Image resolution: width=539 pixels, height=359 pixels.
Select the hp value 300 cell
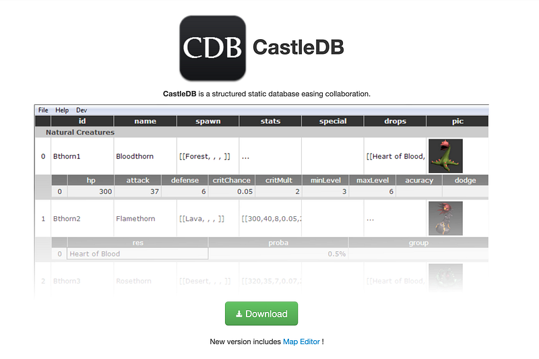[91, 191]
